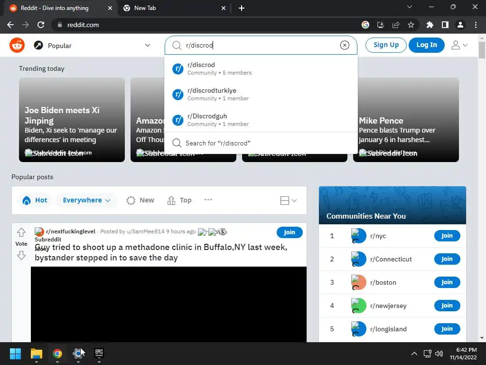Click the search box containing r/discrod
486x365 pixels.
261,45
